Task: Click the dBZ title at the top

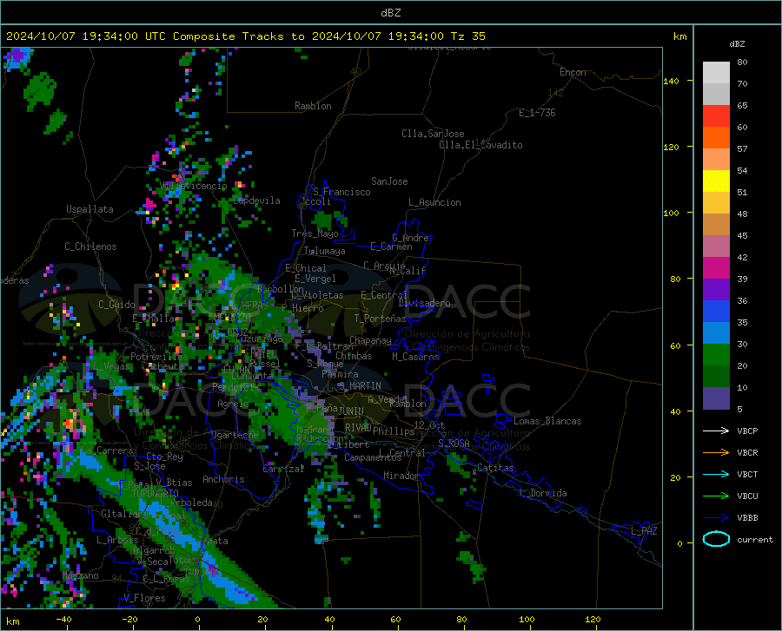Action: (x=390, y=13)
